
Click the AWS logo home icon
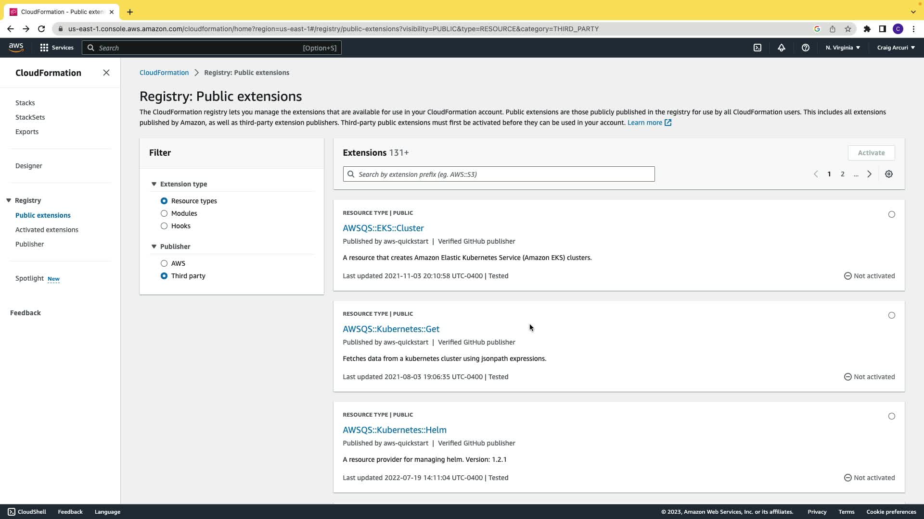tap(16, 47)
